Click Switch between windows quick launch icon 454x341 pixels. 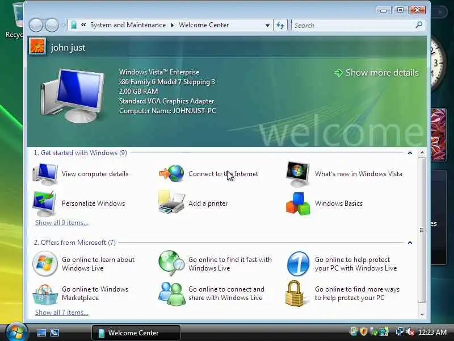click(x=54, y=332)
